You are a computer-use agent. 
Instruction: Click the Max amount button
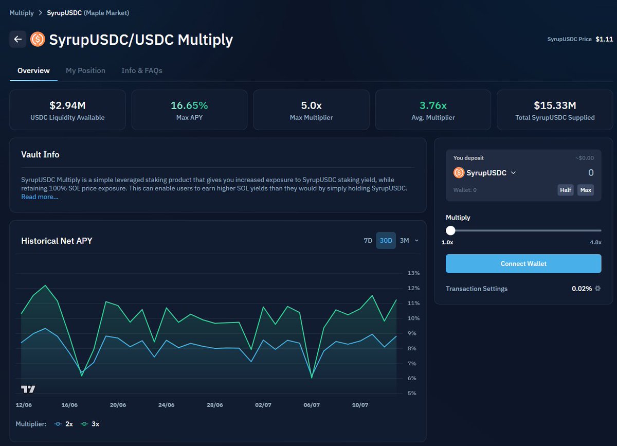tap(586, 190)
